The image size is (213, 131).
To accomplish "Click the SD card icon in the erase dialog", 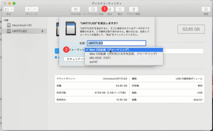I will tap(71, 28).
